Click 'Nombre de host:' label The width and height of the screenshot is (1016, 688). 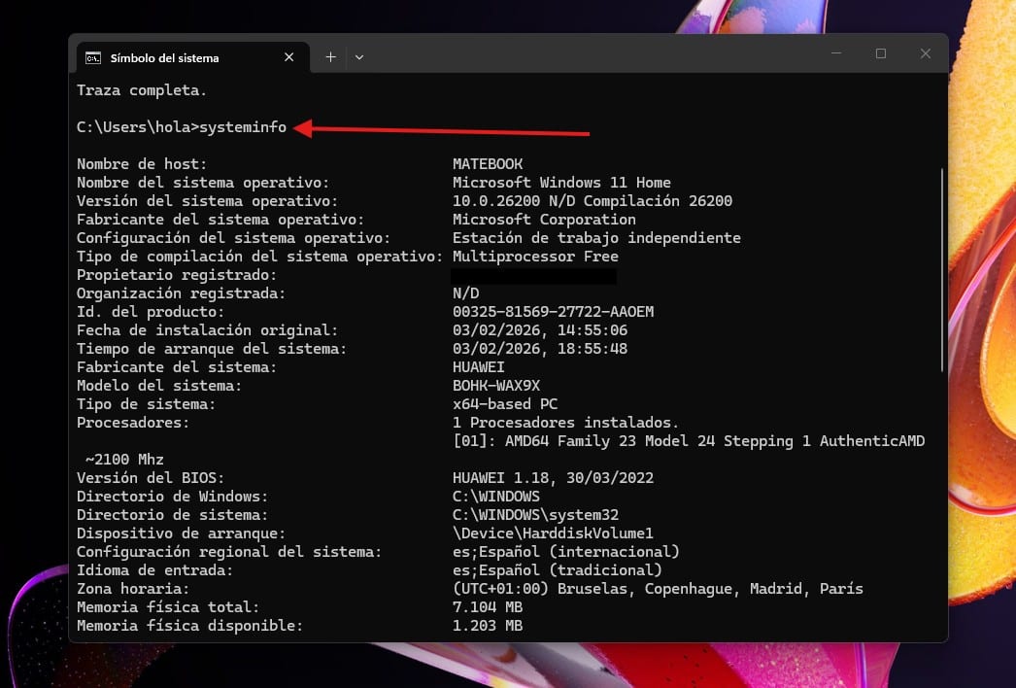142,164
